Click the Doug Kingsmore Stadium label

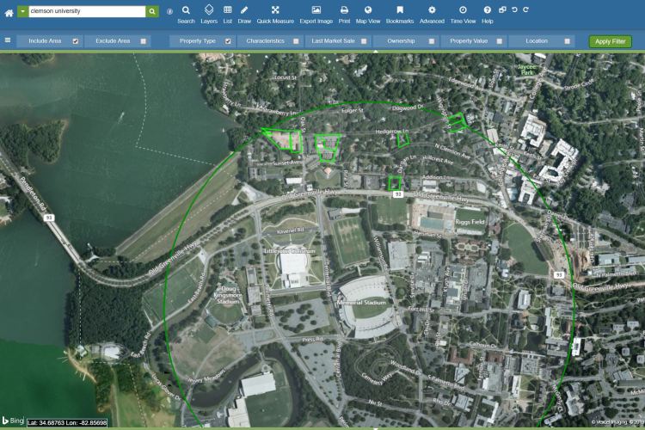pyautogui.click(x=228, y=295)
